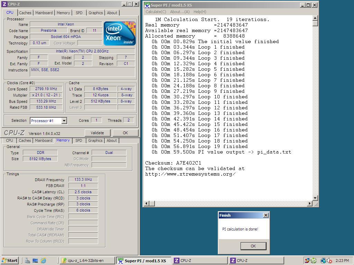Click Cycle Time (tRAS) 6 clocks value
354x265 pixels.
point(83,210)
